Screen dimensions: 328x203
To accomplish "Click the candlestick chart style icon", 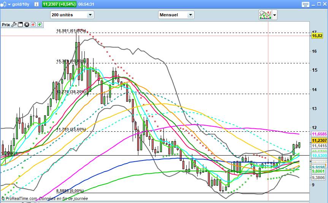I will click(3, 4).
